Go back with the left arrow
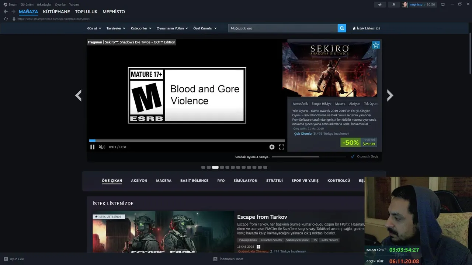Viewport: 472px width, 265px height. [6, 12]
